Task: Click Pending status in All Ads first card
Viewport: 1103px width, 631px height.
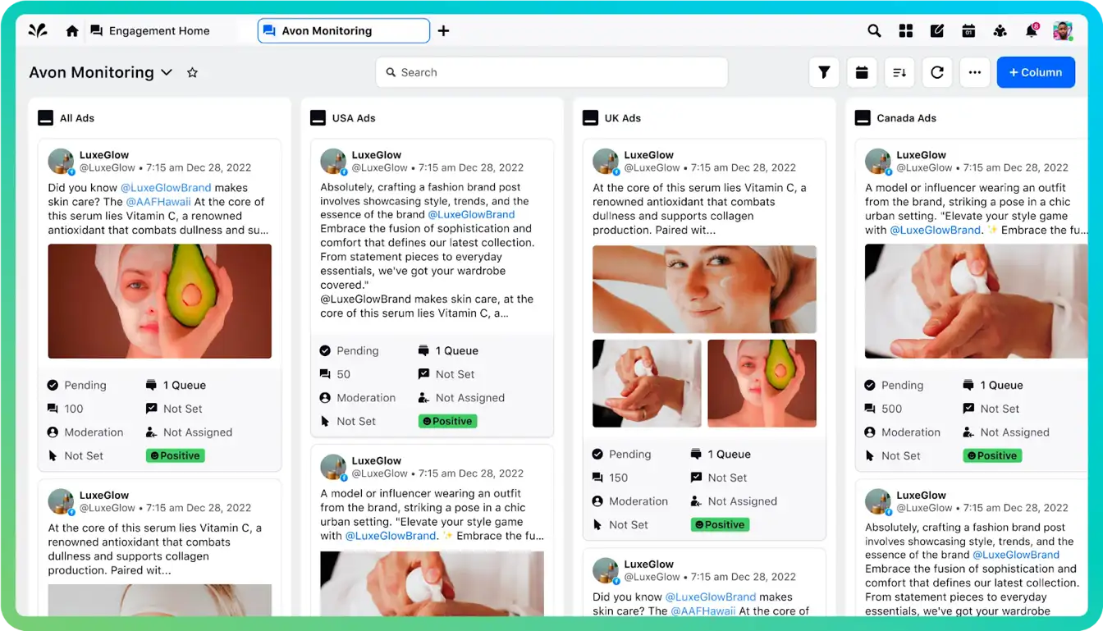Action: [76, 385]
